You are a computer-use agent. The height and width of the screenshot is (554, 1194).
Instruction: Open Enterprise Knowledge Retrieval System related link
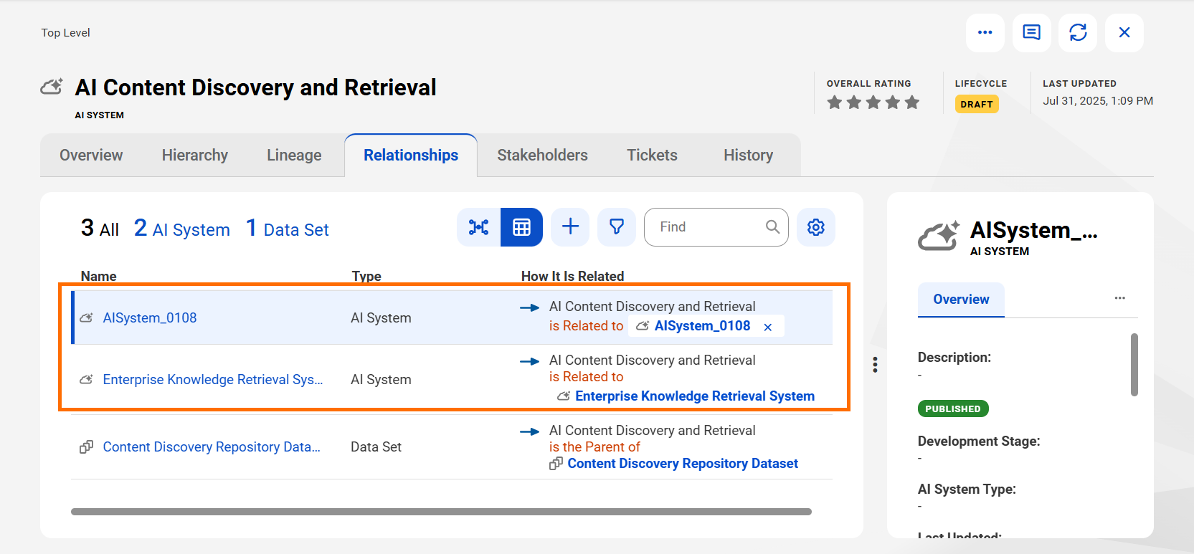coord(694,396)
